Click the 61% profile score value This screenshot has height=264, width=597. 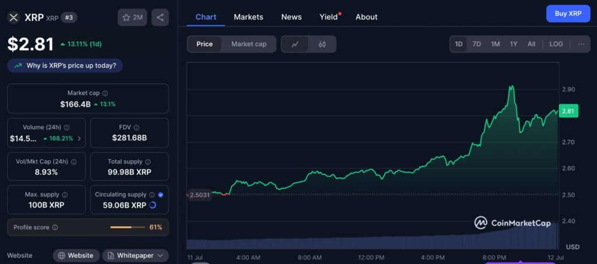156,227
